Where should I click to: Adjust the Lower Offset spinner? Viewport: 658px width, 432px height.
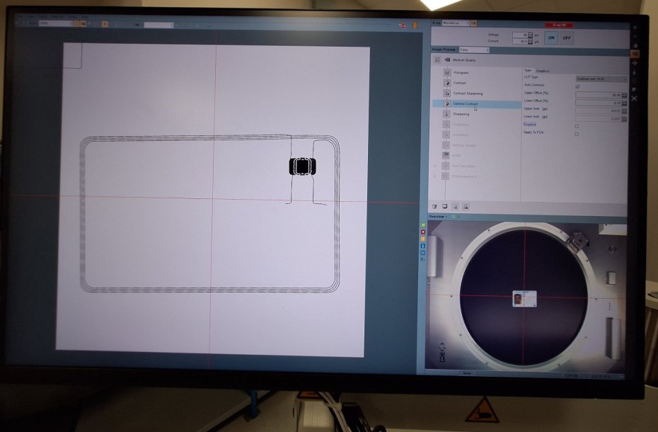[x=625, y=103]
